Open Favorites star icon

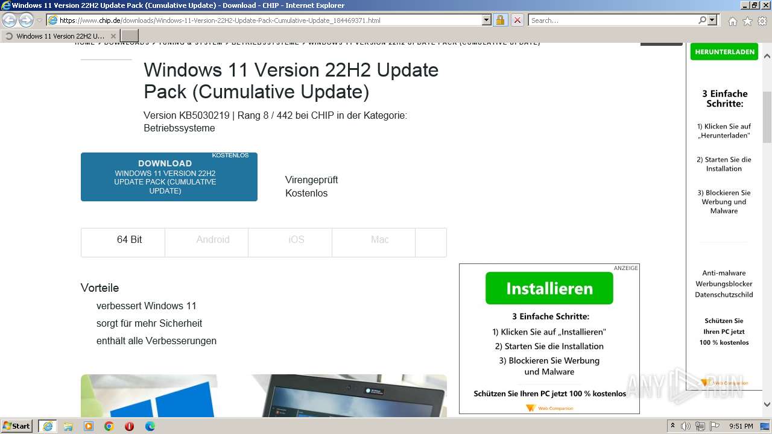pyautogui.click(x=747, y=21)
